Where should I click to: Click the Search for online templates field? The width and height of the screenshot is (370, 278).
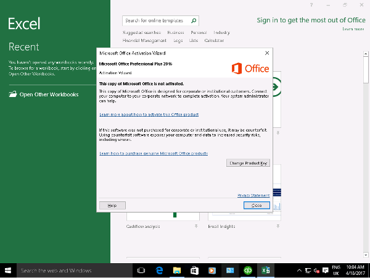[x=160, y=21]
